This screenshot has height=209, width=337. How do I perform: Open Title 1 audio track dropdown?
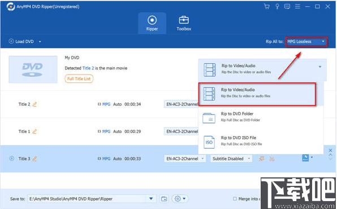coord(182,131)
